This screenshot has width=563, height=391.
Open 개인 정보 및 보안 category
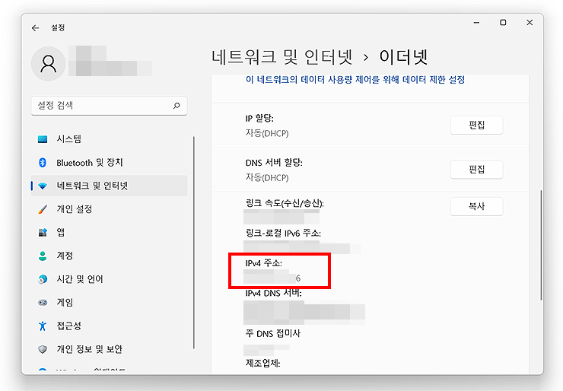(109, 349)
